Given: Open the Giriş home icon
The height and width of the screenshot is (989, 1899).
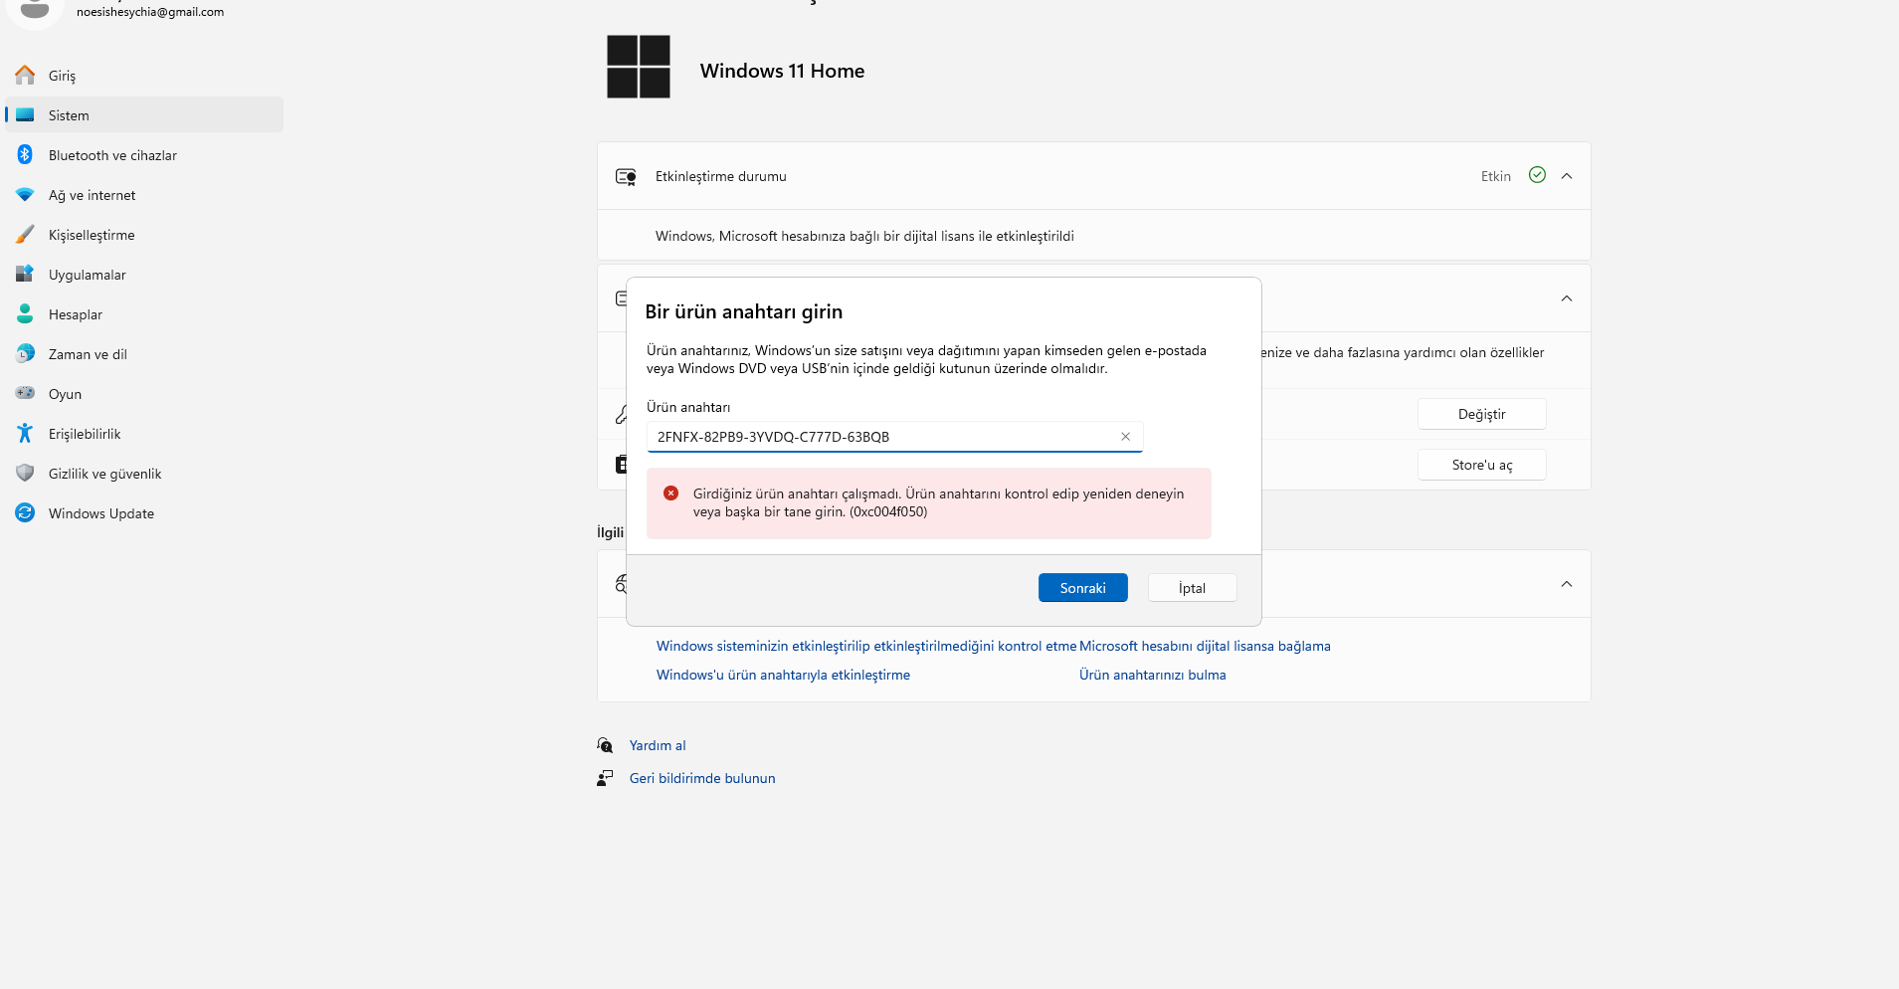Looking at the screenshot, I should pos(25,76).
